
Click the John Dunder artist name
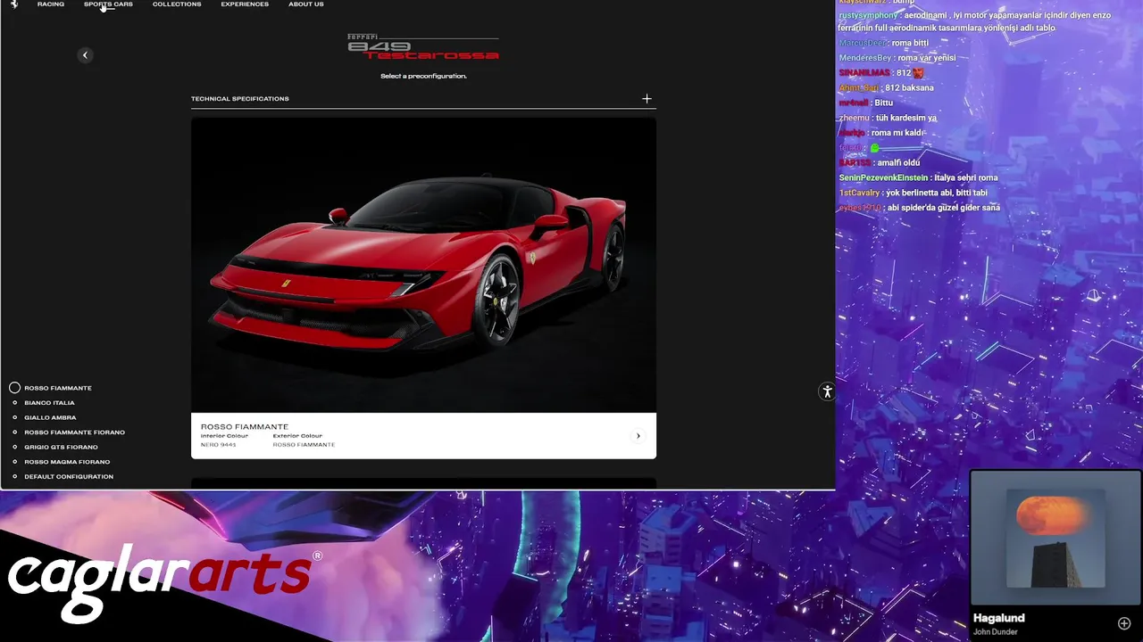995,632
